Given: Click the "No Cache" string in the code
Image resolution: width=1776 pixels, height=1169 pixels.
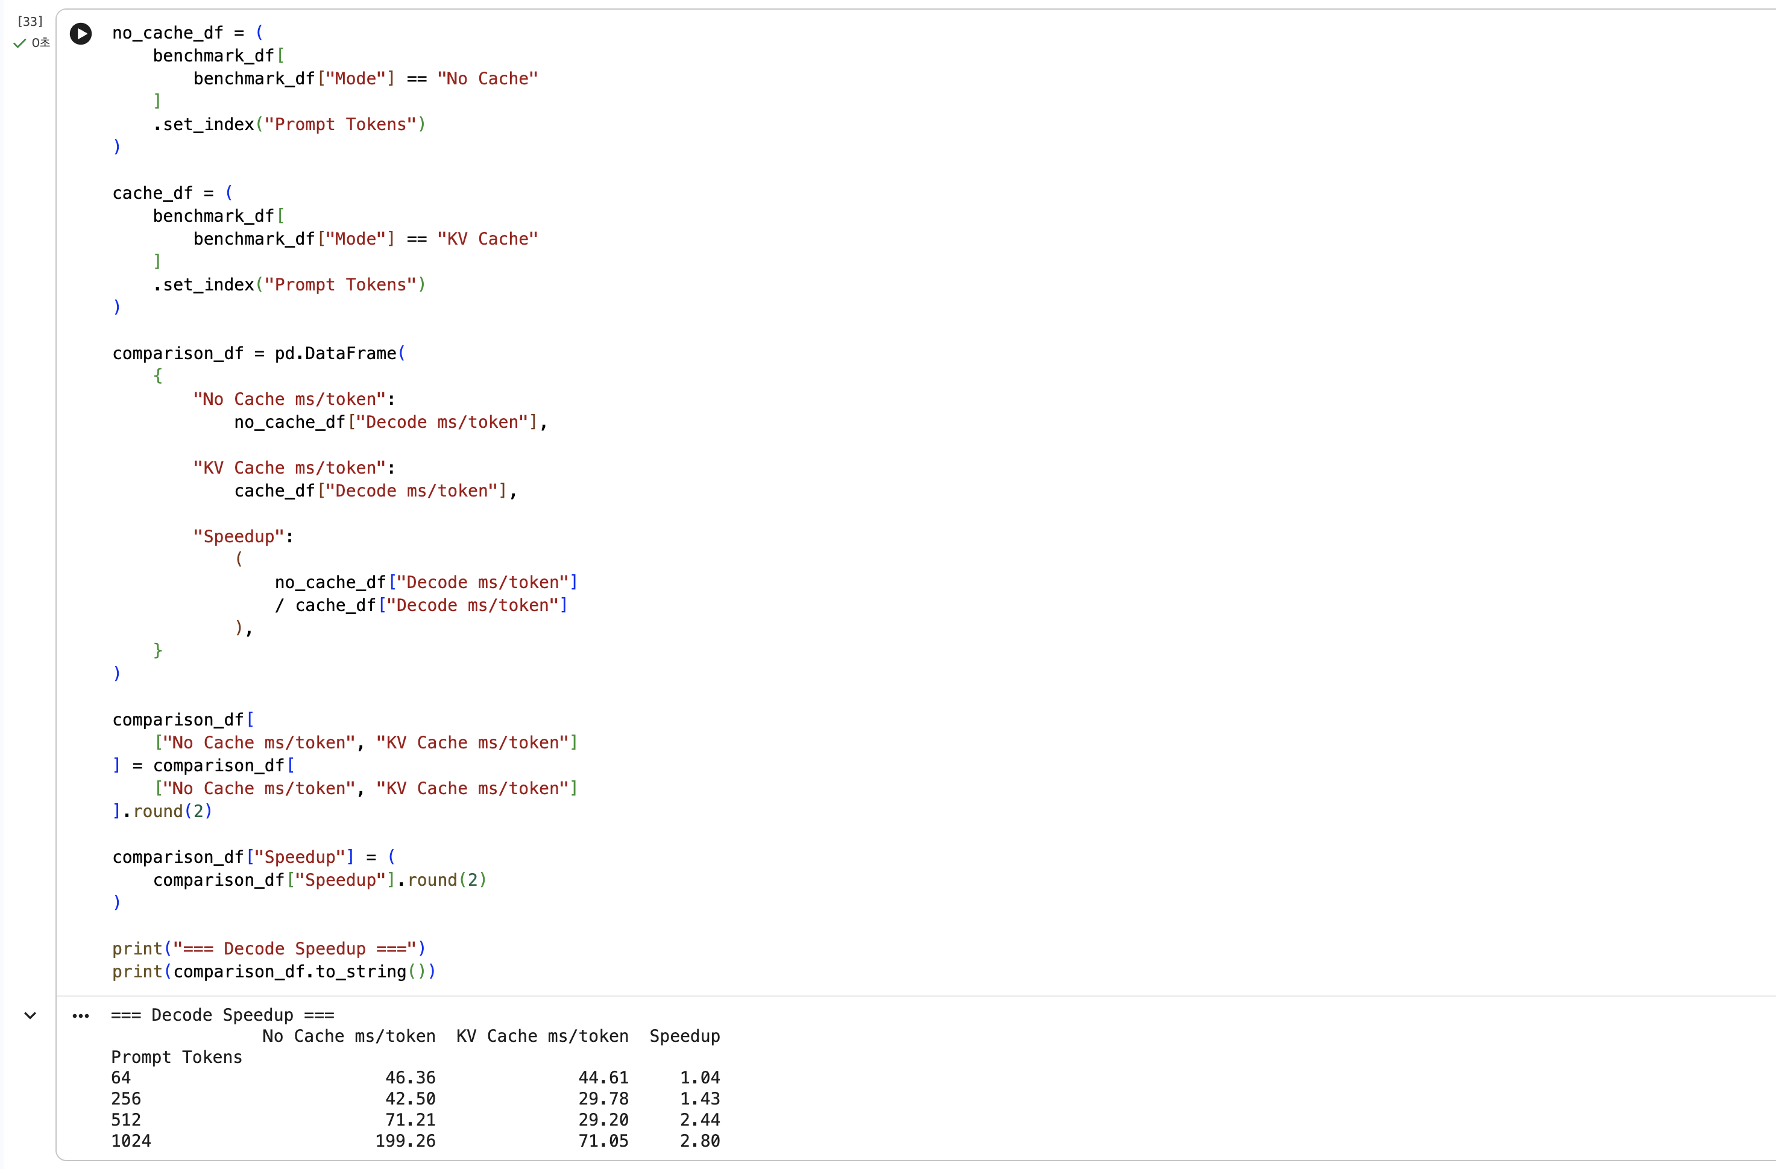Looking at the screenshot, I should (487, 78).
